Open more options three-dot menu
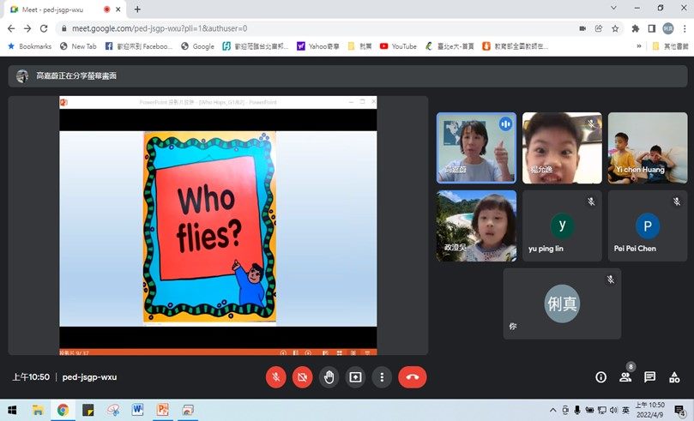 tap(382, 376)
